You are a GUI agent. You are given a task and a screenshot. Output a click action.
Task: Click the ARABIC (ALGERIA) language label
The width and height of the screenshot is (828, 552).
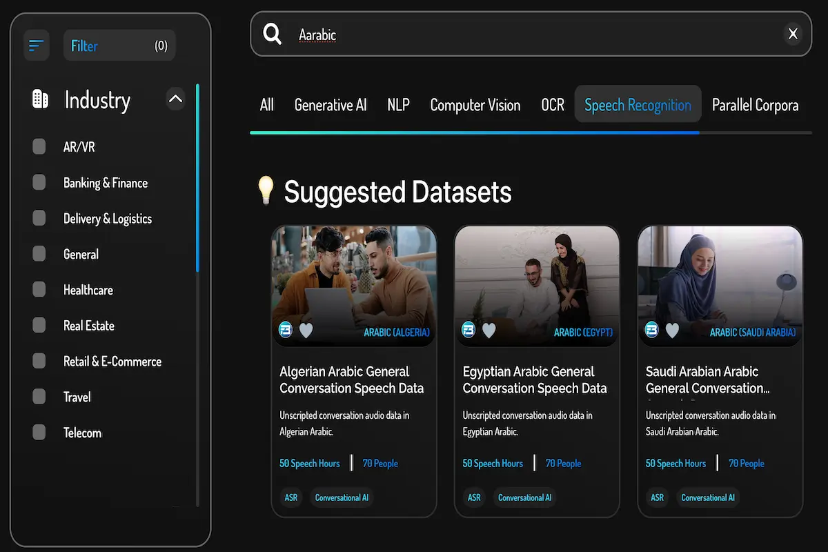[x=397, y=333]
